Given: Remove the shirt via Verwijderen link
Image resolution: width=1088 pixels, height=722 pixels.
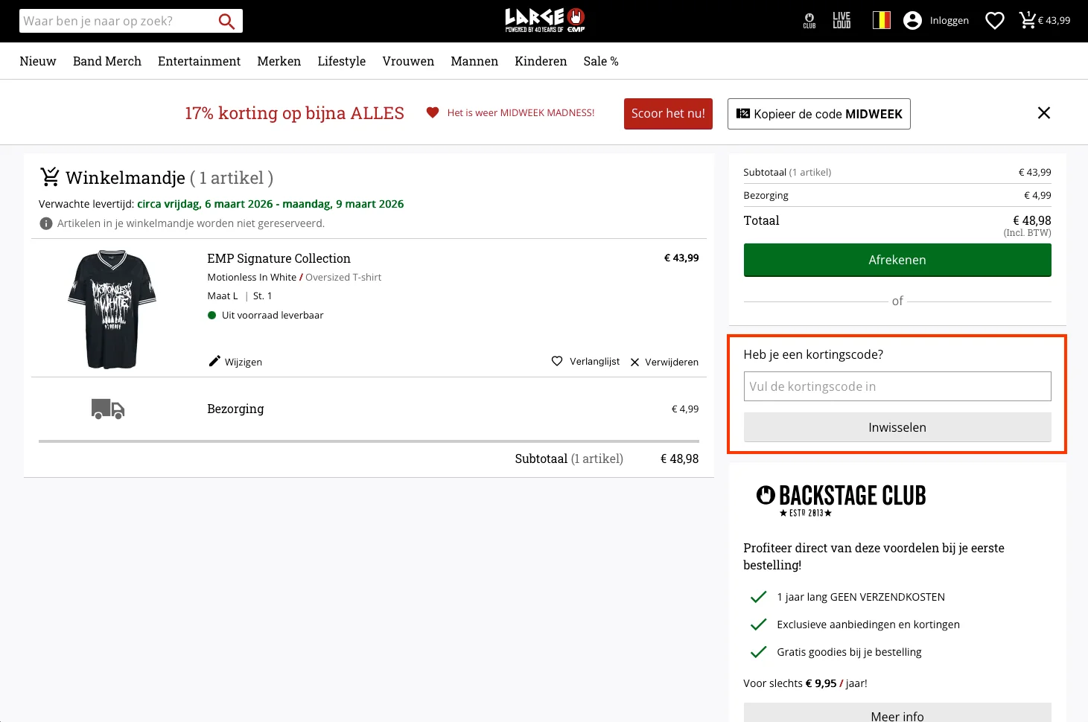Looking at the screenshot, I should pos(664,362).
